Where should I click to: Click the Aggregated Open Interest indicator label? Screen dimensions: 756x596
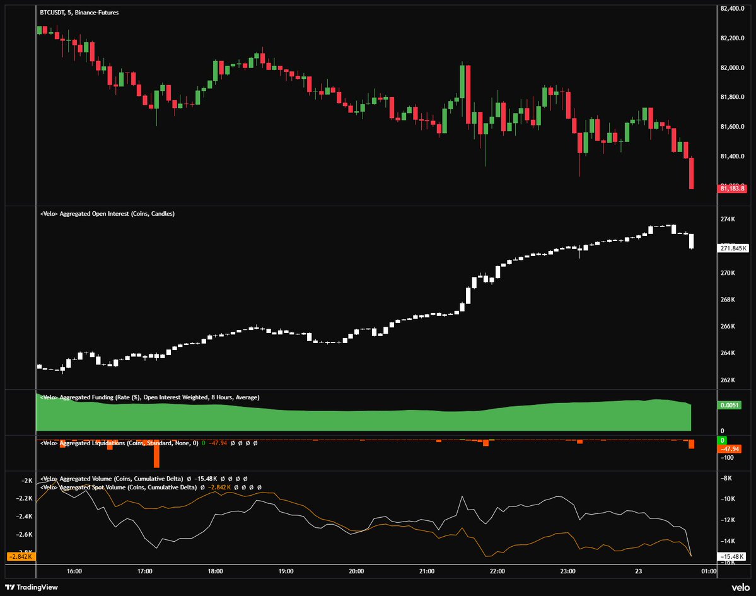pyautogui.click(x=108, y=214)
